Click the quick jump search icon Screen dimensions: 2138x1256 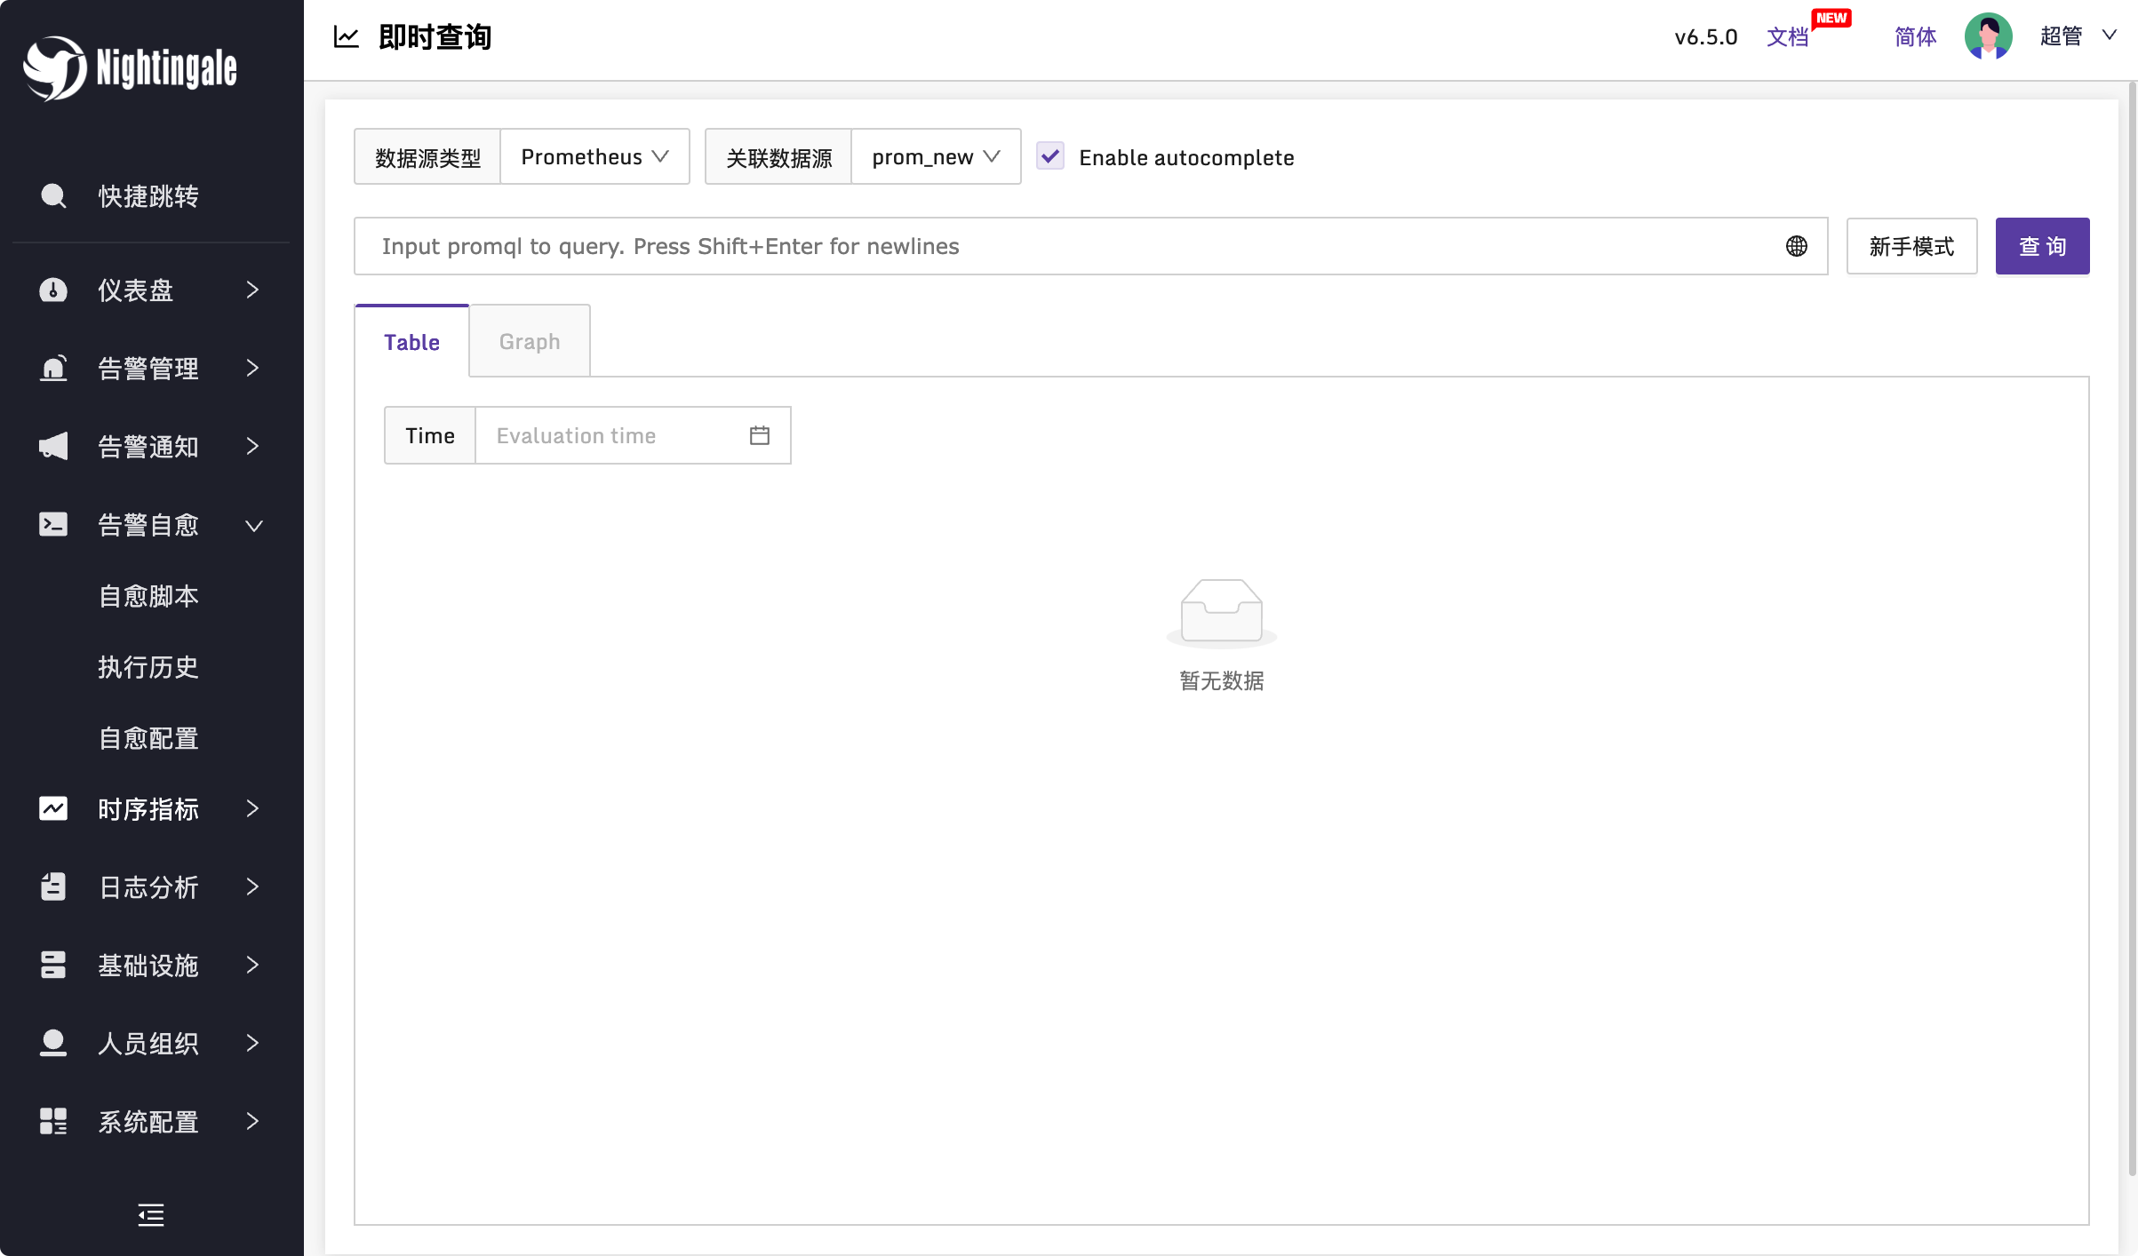[x=53, y=196]
